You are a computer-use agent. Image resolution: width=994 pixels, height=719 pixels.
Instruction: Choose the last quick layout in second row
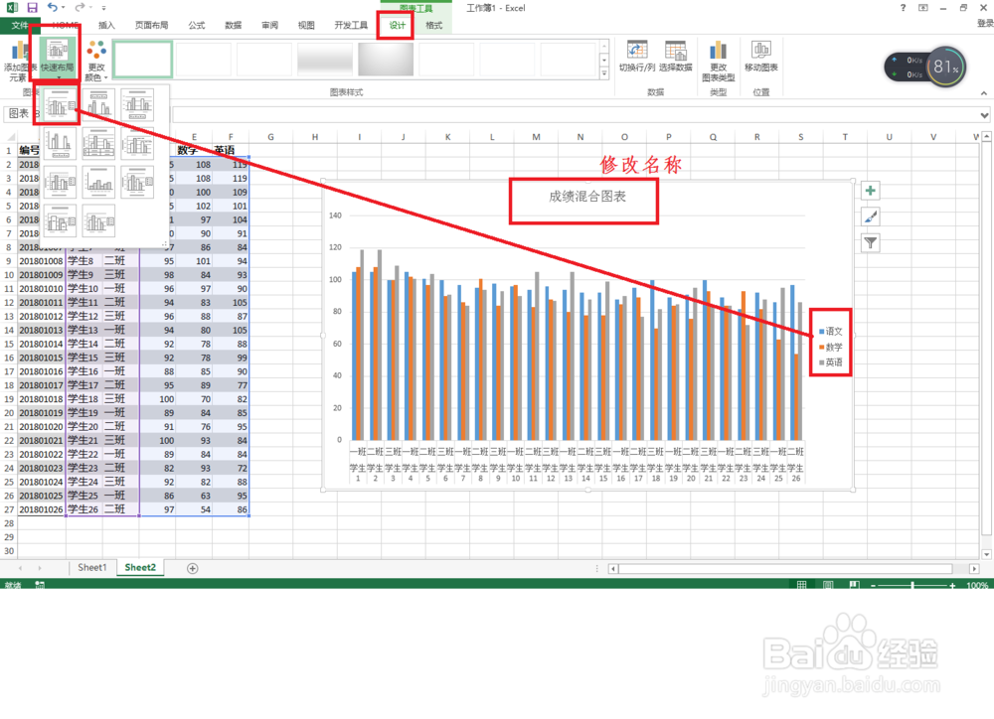pos(137,143)
